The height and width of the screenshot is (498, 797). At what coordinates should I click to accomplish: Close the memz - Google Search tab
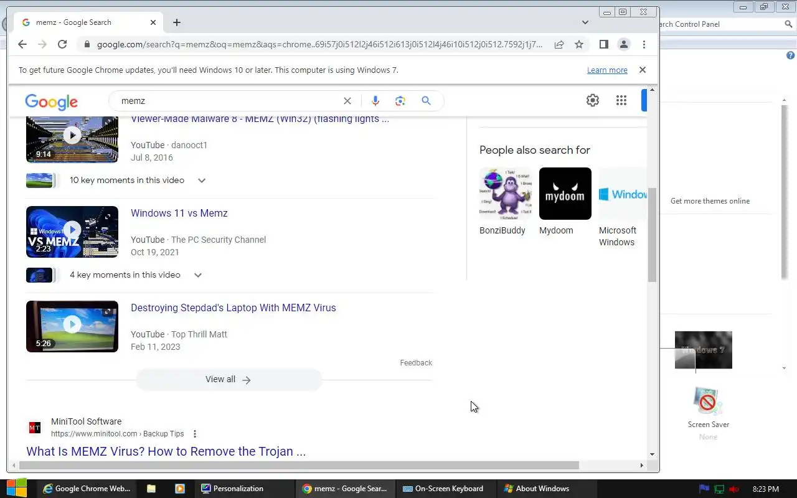[x=153, y=22]
